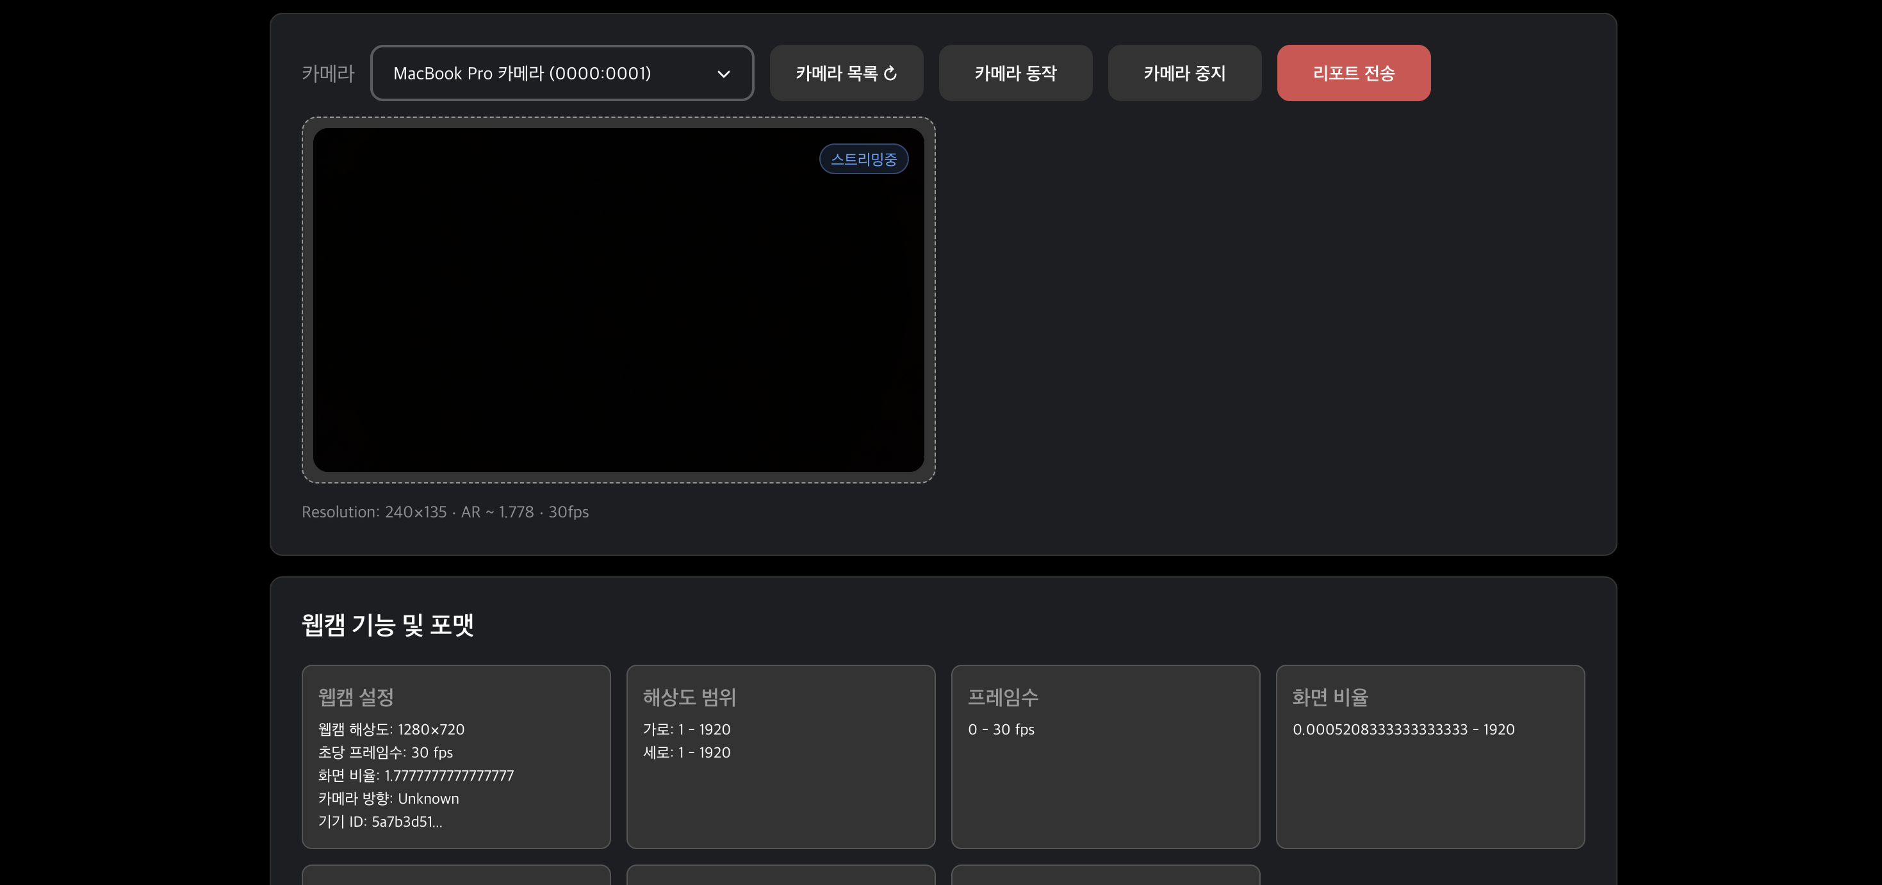Click the 0 - 30 fps value text
The width and height of the screenshot is (1882, 885).
1001,729
